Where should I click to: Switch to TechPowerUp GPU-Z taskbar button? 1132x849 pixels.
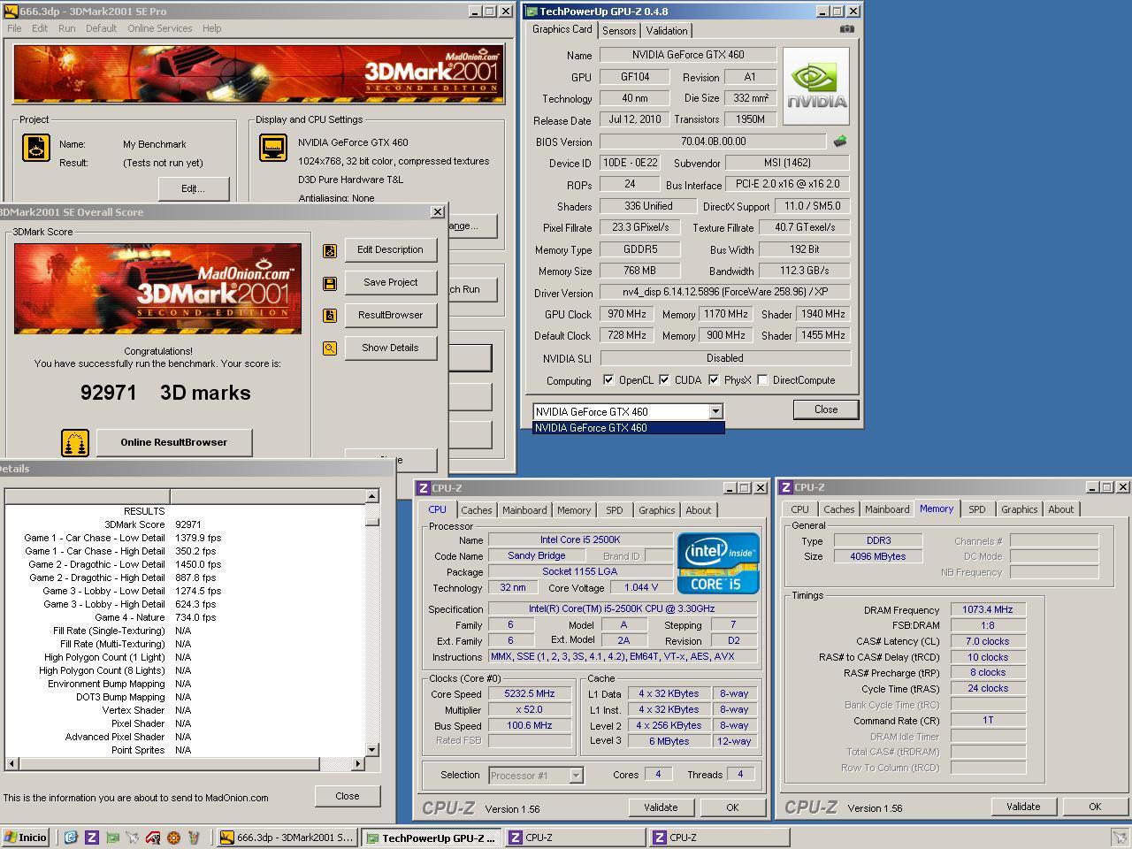point(432,838)
